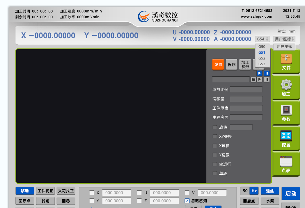The height and width of the screenshot is (208, 305).
Task: Open the 加工 gear icon panel
Action: pyautogui.click(x=286, y=88)
